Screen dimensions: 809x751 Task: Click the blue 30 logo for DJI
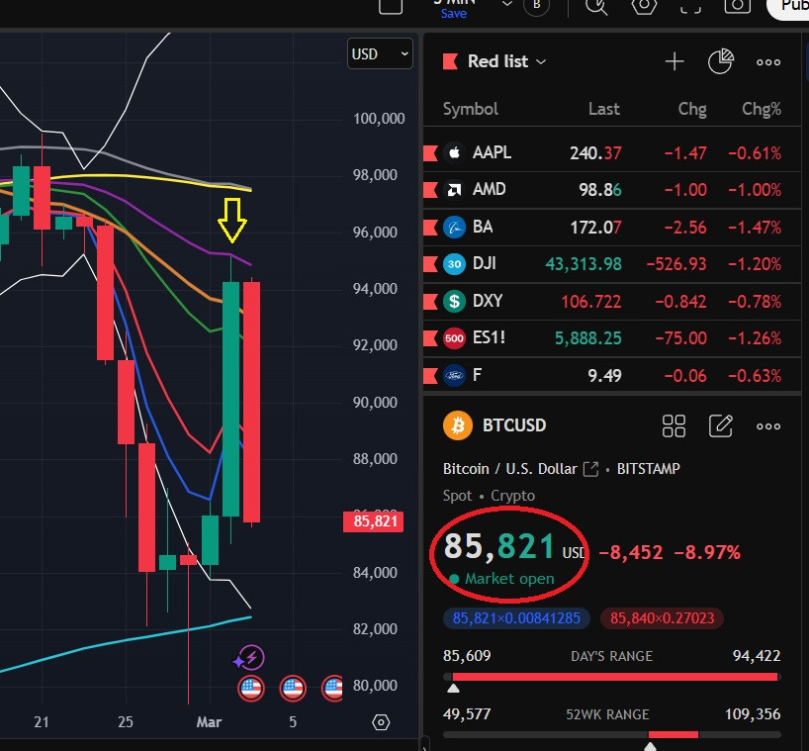click(x=454, y=264)
